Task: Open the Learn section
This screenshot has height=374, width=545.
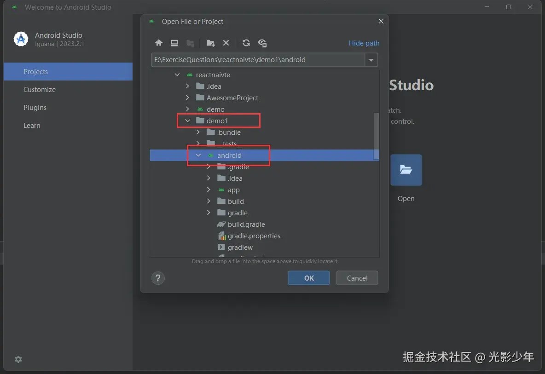Action: [68, 126]
